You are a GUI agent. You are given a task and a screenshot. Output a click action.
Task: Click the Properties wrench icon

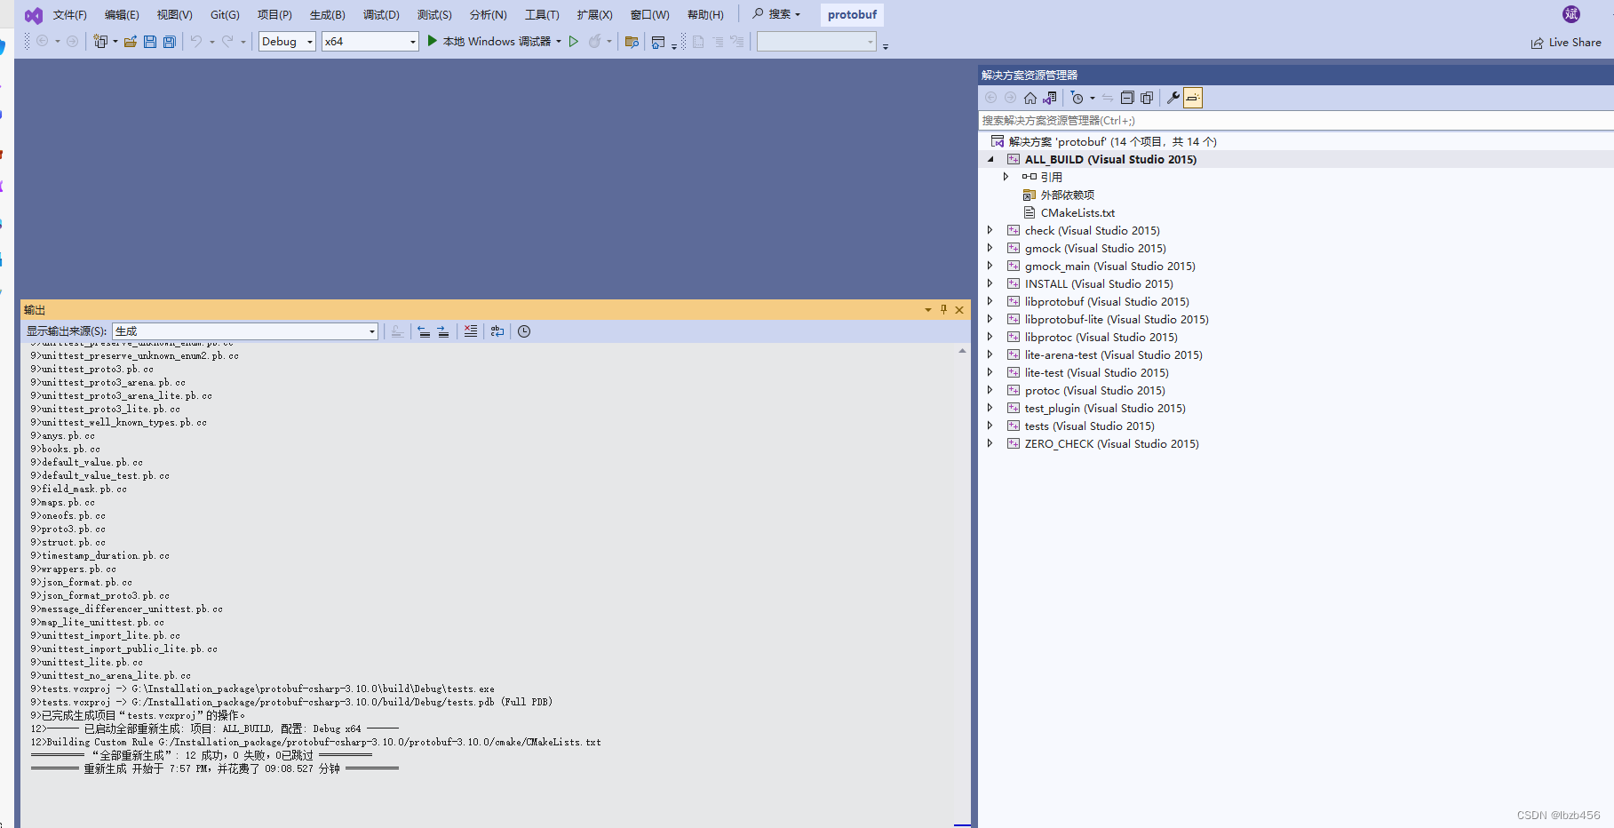1173,98
